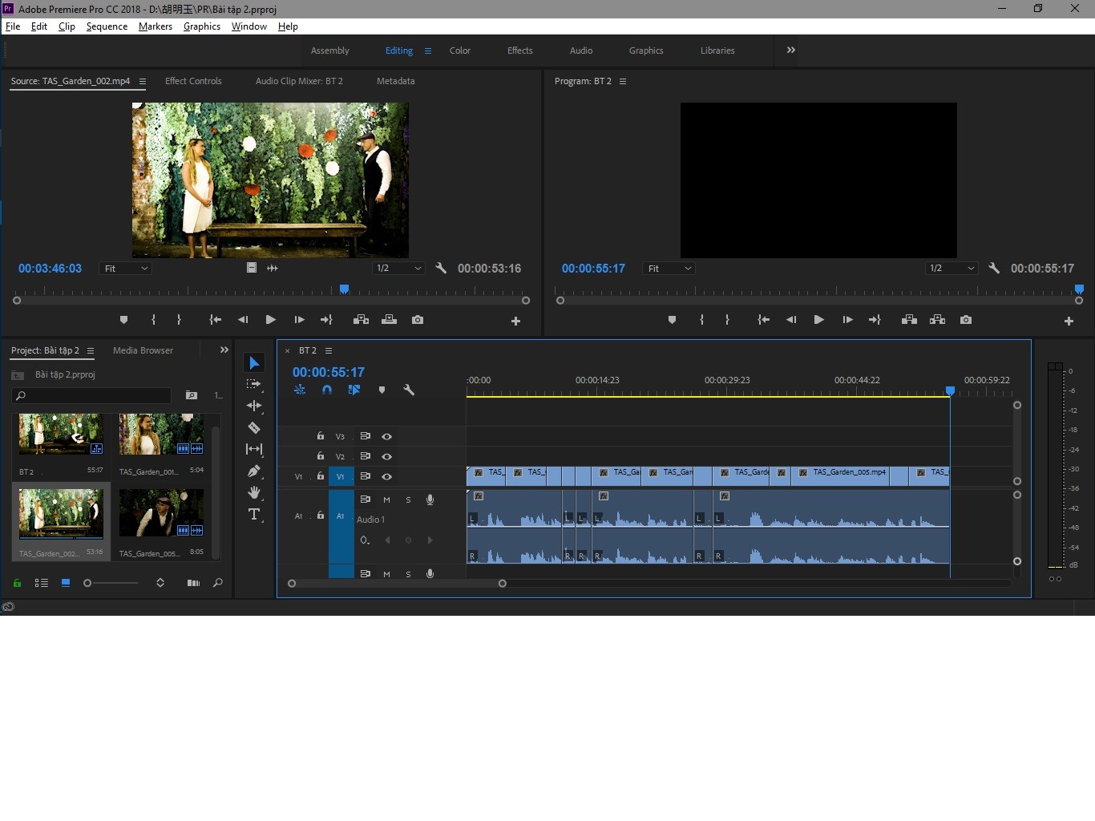The image size is (1095, 821).
Task: Open the Markers menu
Action: [x=156, y=26]
